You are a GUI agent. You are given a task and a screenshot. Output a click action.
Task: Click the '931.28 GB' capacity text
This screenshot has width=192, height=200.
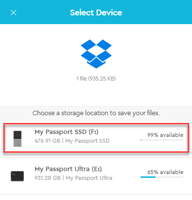tap(48, 178)
